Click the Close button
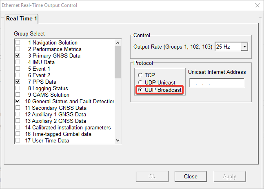The height and width of the screenshot is (189, 264). click(191, 176)
